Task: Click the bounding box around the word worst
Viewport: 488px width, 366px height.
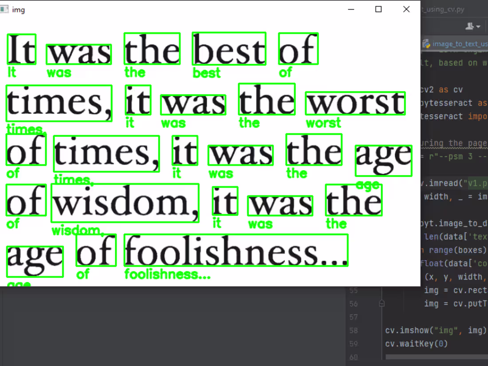Action: [355, 103]
